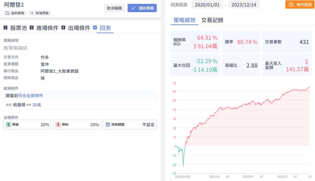
Task: Click the 停損 20% value field
Action: (45, 125)
